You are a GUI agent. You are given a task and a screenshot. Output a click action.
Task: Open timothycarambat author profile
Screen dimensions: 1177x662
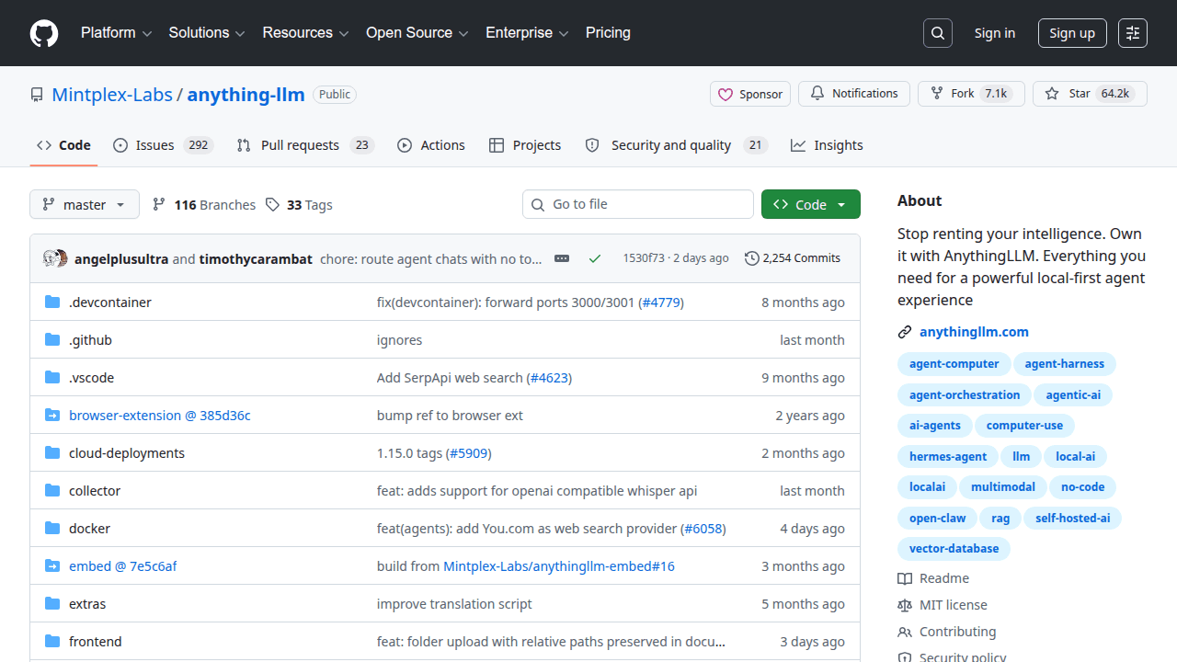coord(256,258)
